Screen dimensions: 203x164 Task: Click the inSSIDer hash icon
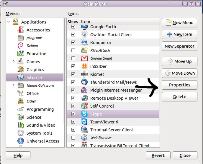point(84,66)
